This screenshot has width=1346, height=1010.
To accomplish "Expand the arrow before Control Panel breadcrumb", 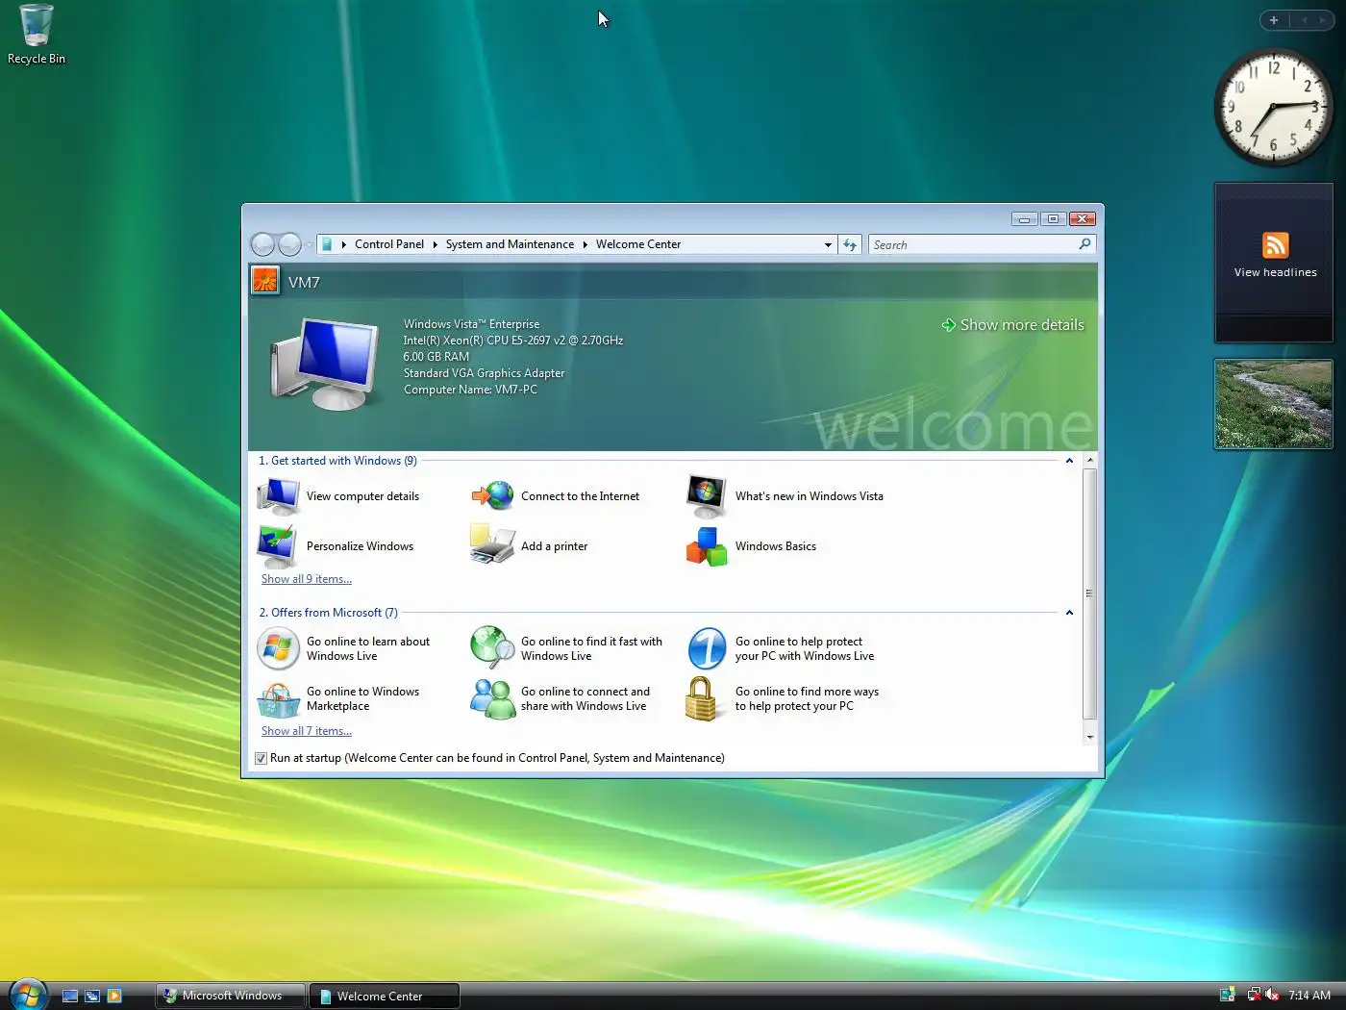I will pos(344,244).
